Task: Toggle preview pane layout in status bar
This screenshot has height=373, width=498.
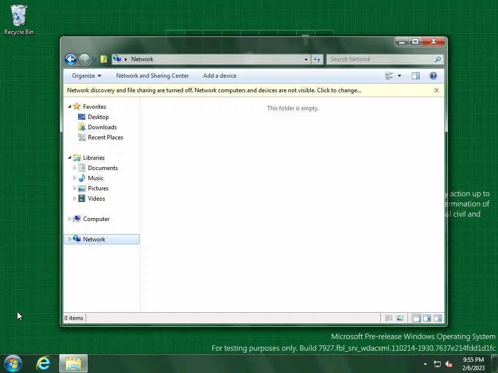Action: 438,318
